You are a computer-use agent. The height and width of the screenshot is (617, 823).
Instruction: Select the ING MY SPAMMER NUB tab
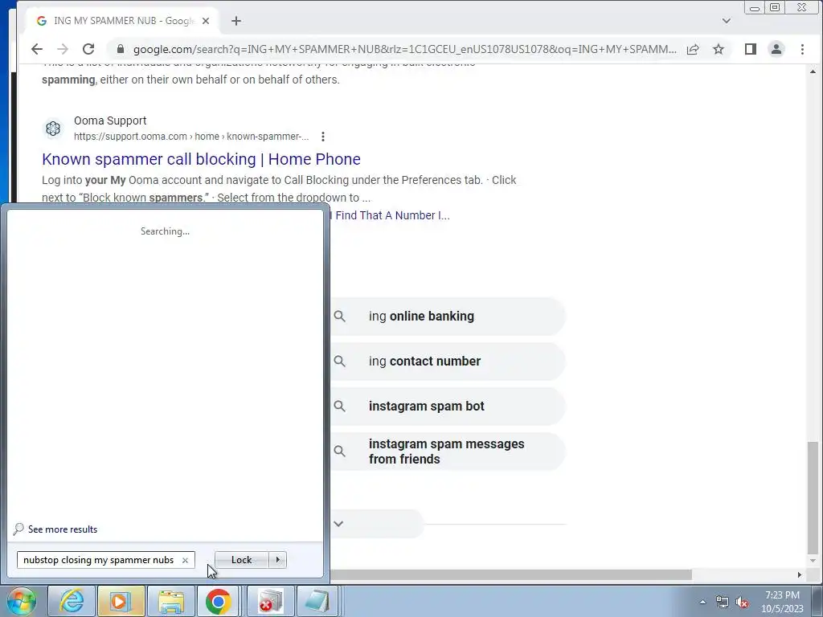pyautogui.click(x=123, y=21)
